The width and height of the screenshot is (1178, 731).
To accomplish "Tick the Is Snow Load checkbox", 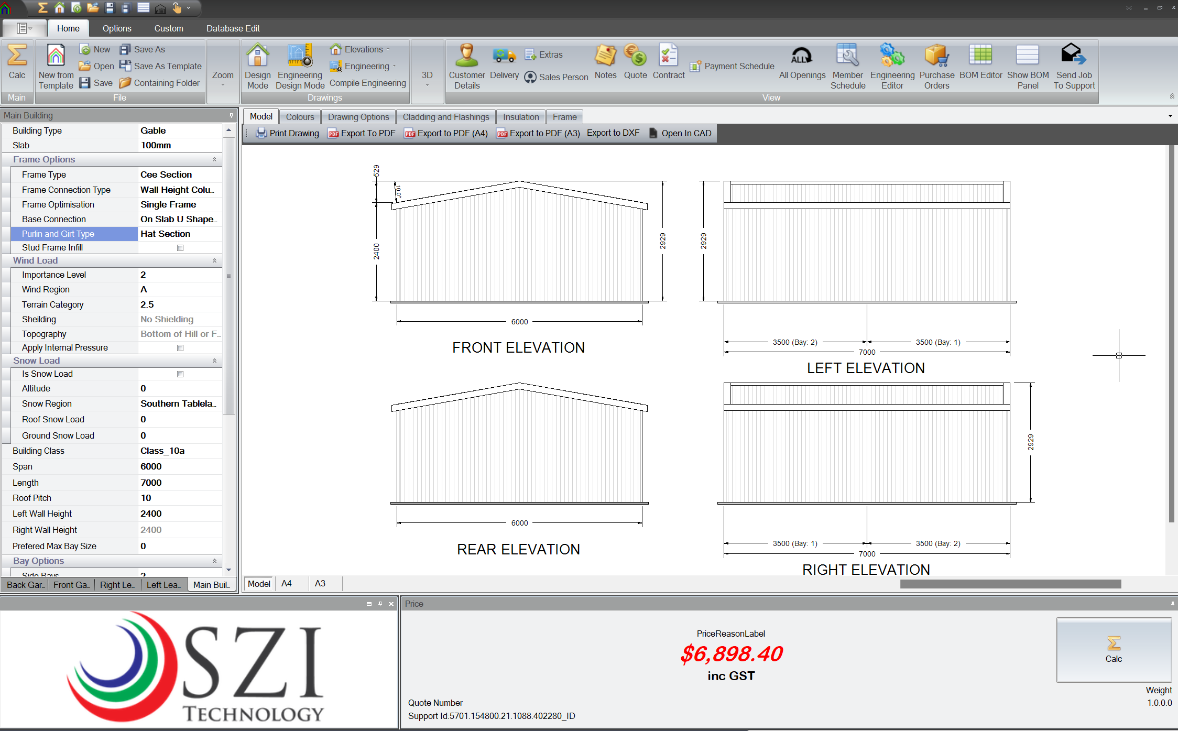I will click(x=180, y=374).
